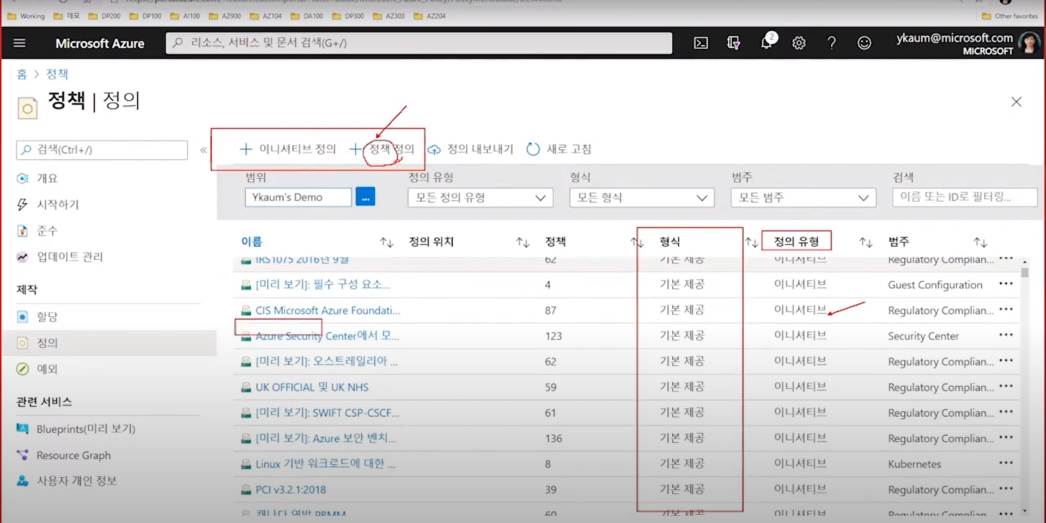Open PCI v3.2.1:2018 definition
Image resolution: width=1046 pixels, height=523 pixels.
[290, 490]
